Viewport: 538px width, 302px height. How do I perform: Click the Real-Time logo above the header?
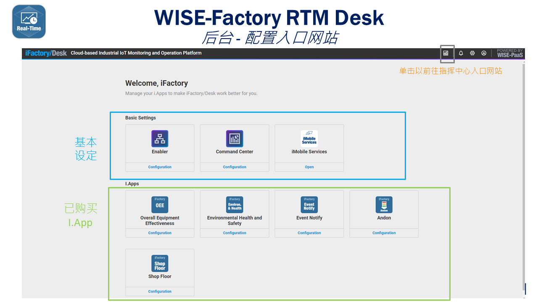[x=29, y=21]
